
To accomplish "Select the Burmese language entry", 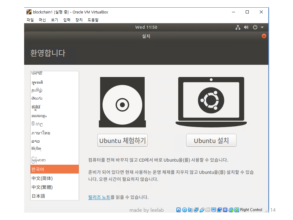I will [55, 160].
